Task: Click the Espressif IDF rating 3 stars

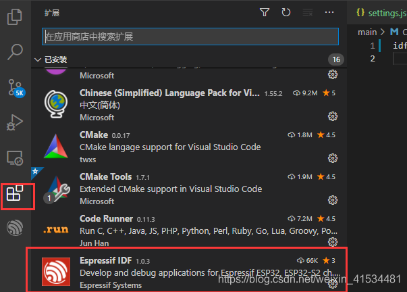Action: click(329, 260)
